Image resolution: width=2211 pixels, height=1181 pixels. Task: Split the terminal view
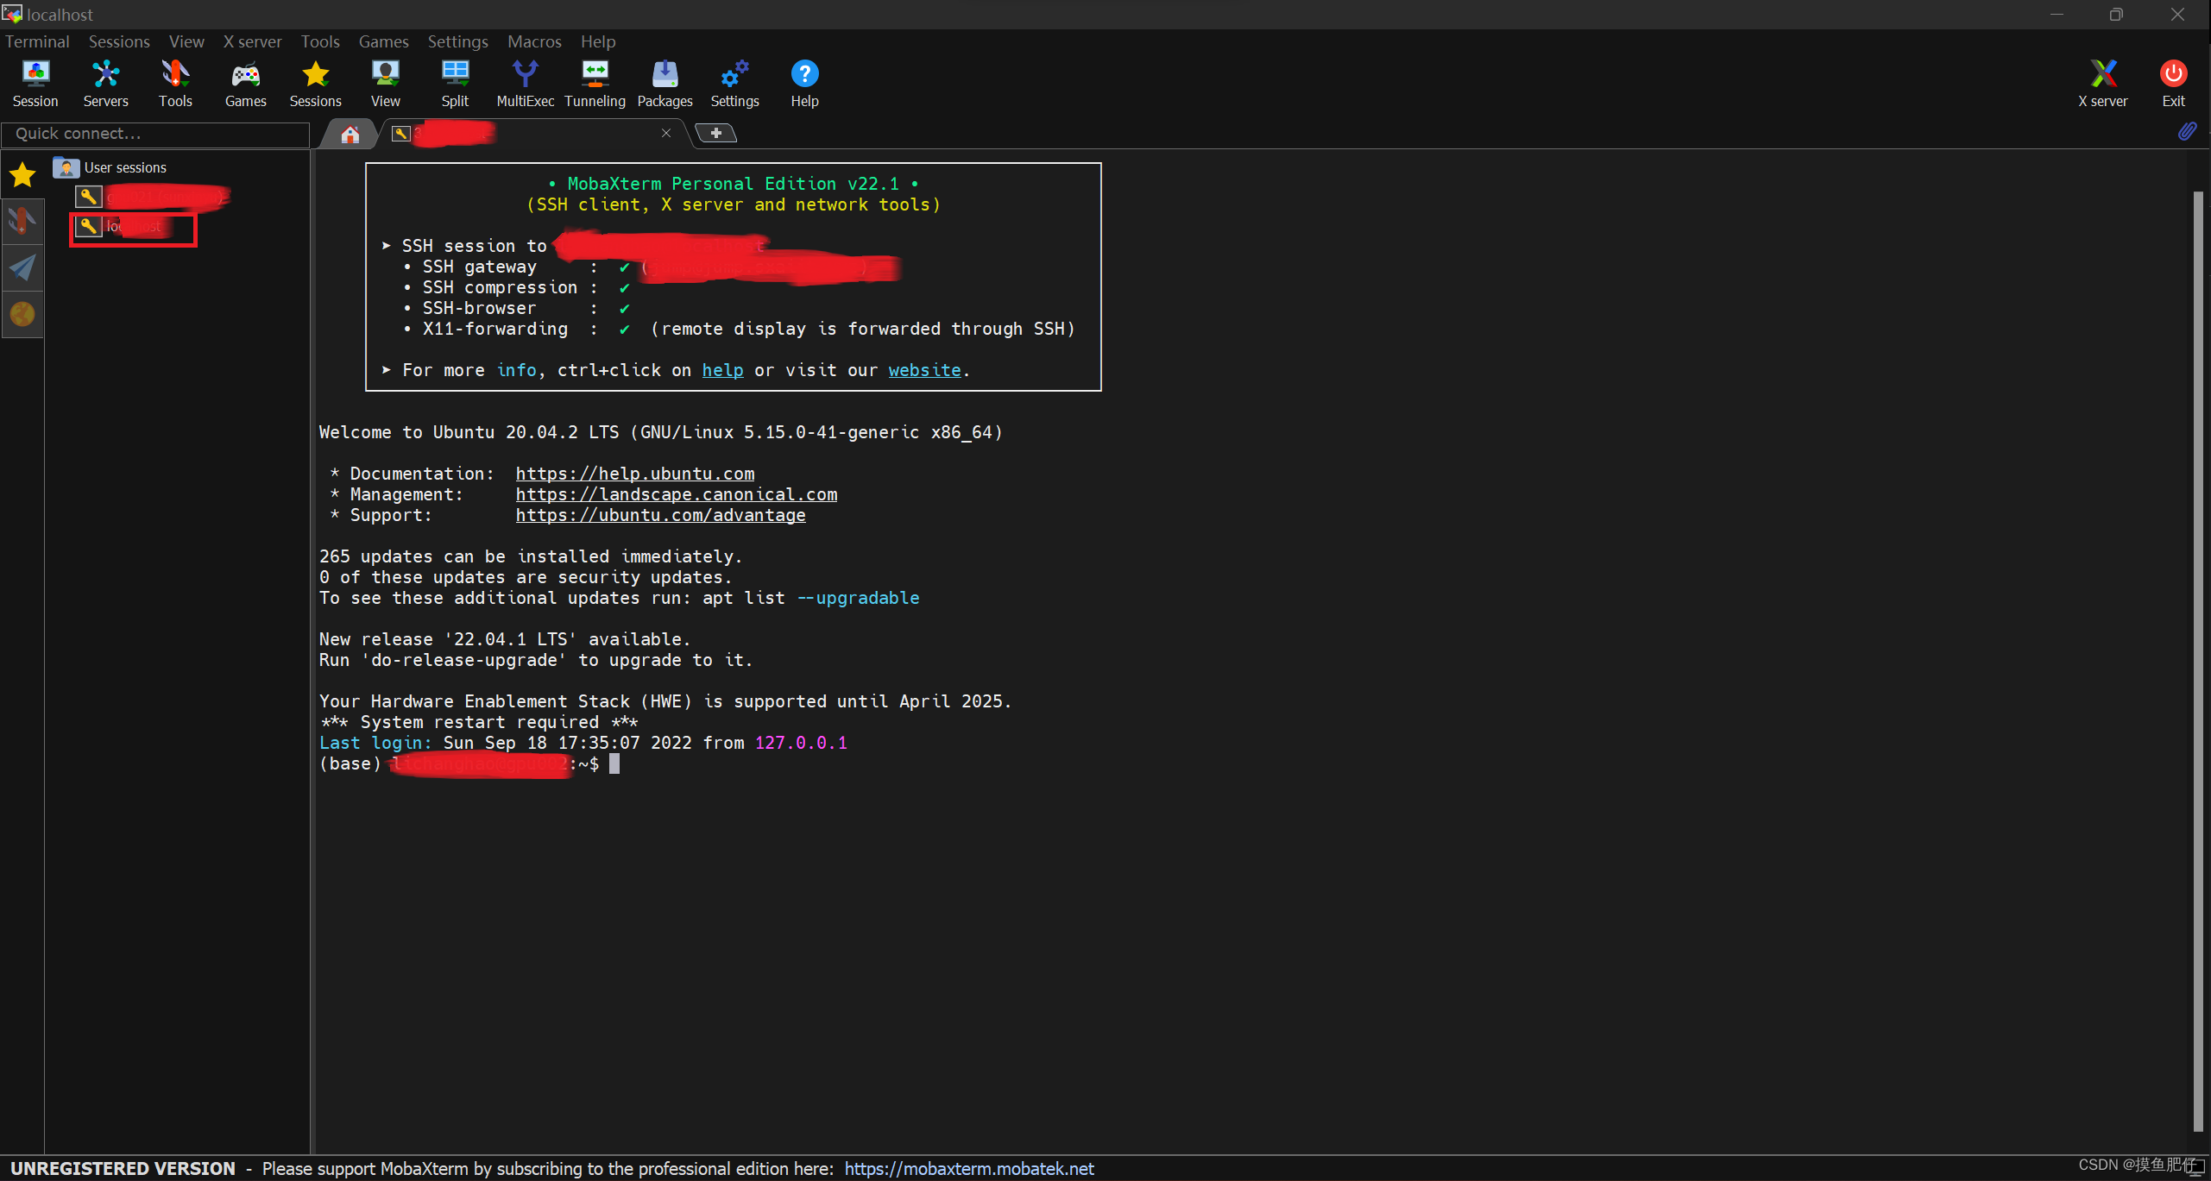click(455, 82)
